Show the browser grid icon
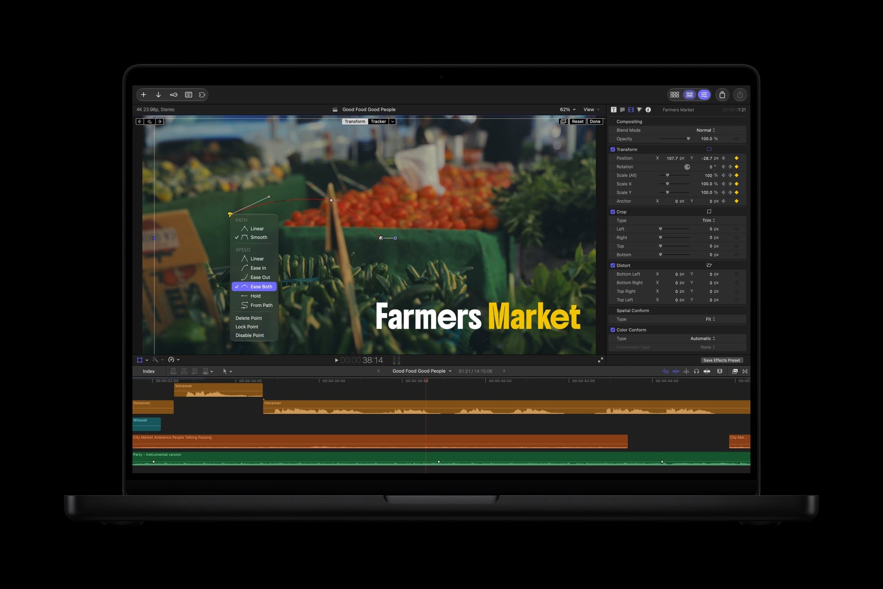The image size is (883, 589). (x=674, y=95)
